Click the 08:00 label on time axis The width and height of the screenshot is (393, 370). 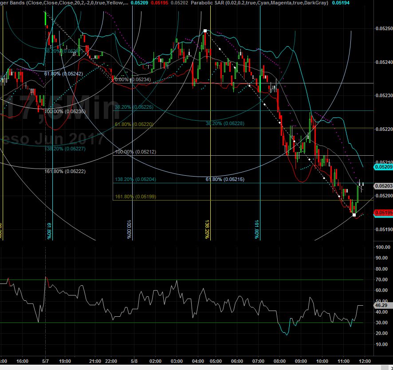(280, 361)
